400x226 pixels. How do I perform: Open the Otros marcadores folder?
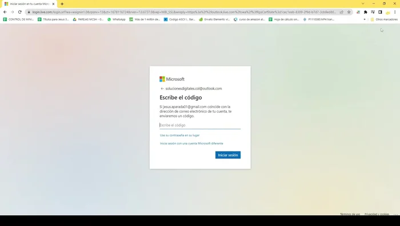384,19
